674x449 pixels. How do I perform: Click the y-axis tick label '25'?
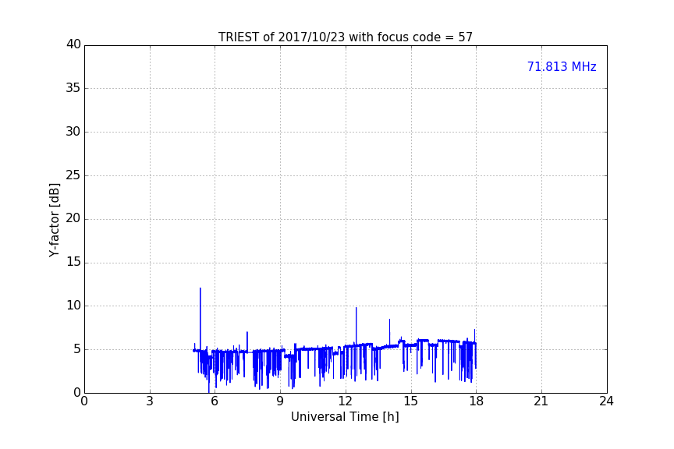pyautogui.click(x=73, y=175)
